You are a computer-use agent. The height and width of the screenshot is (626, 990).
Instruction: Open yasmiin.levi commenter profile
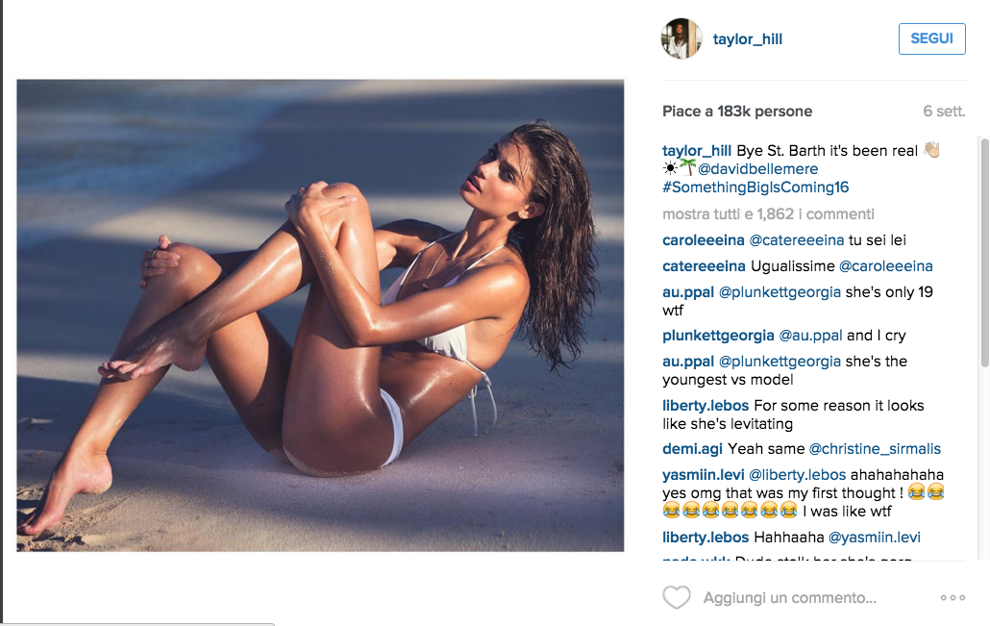(x=704, y=474)
